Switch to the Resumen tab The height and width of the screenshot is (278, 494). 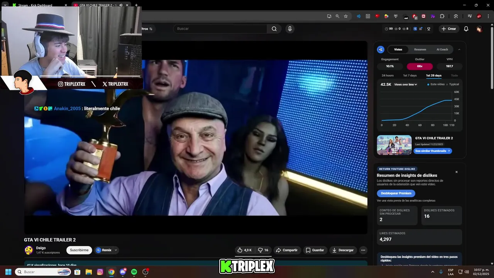(420, 49)
